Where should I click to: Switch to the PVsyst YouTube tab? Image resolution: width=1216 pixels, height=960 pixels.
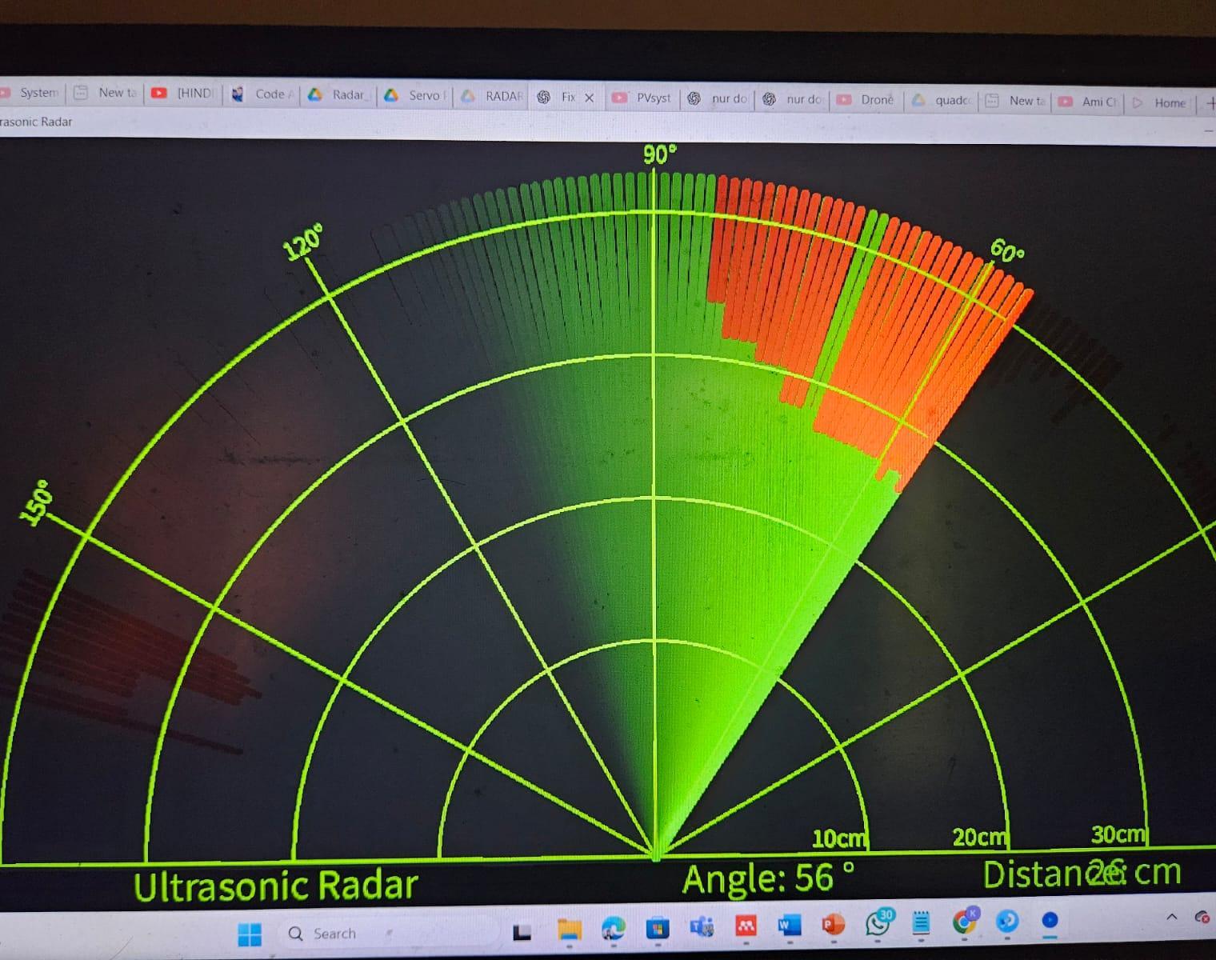point(654,98)
